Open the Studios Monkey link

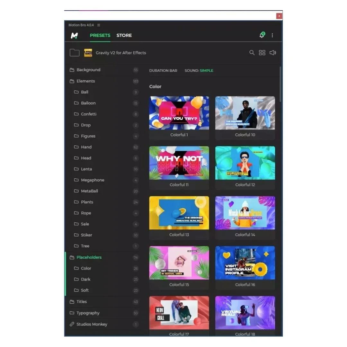point(103,324)
